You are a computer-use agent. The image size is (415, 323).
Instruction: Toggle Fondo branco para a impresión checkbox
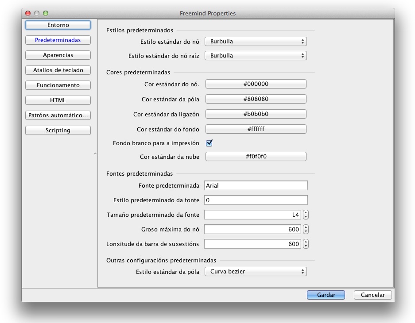[209, 143]
